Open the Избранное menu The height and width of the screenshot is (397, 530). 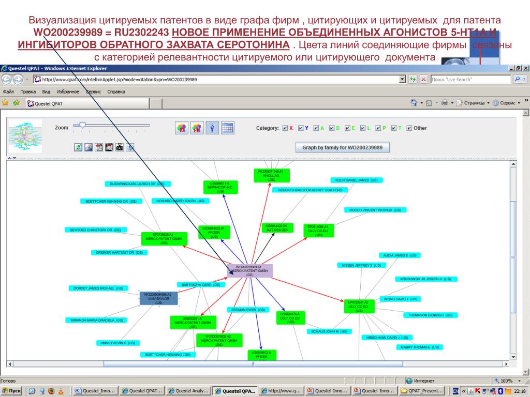(68, 92)
